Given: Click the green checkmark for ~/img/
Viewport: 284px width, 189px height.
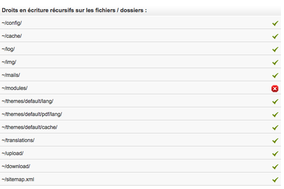Looking at the screenshot, I should (x=275, y=63).
